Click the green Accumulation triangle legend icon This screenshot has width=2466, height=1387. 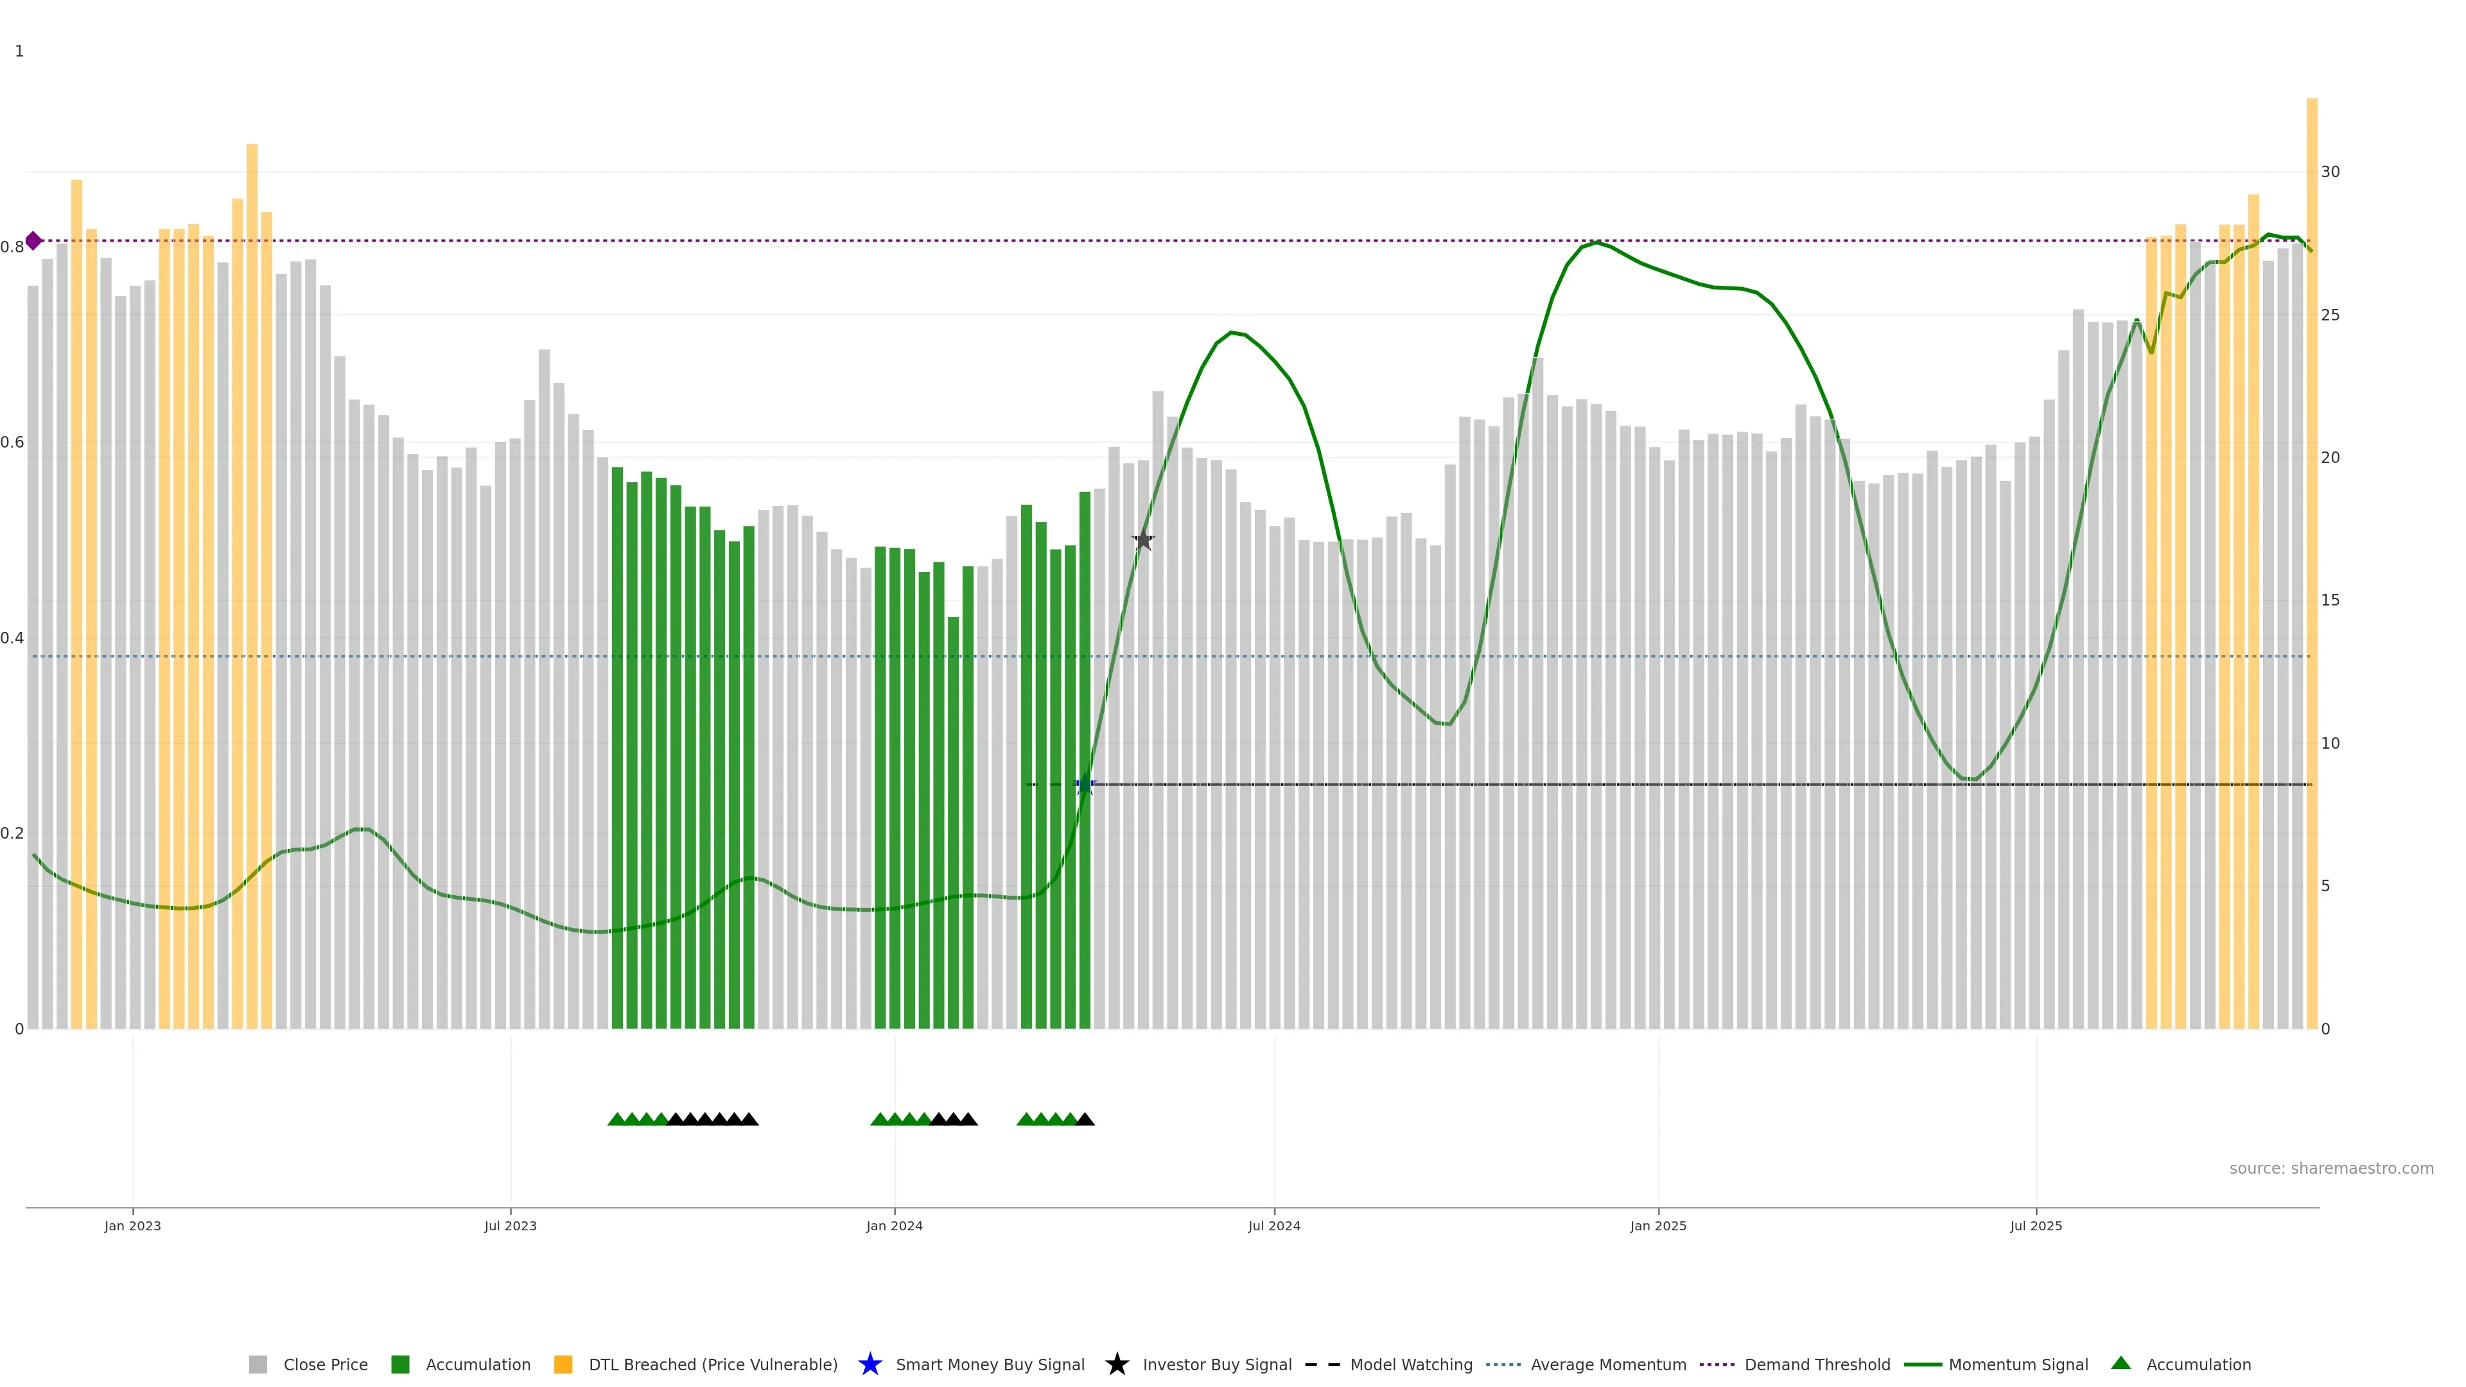click(x=2121, y=1363)
